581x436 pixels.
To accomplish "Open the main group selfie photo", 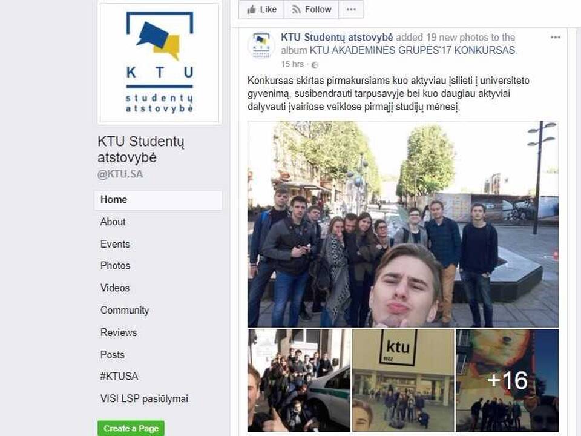I will tap(403, 224).
